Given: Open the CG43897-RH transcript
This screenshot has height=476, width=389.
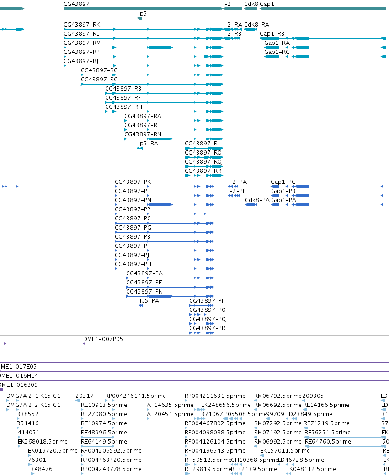Looking at the screenshot, I should 123,107.
